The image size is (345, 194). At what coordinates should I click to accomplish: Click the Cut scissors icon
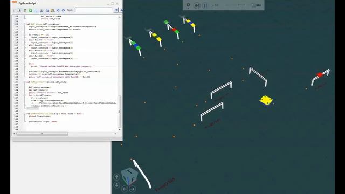(x=42, y=11)
